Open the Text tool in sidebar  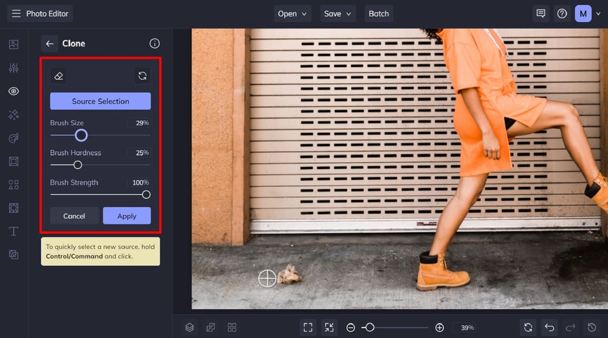[x=14, y=232]
